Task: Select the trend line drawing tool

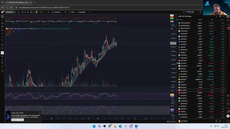Action: pyautogui.click(x=3, y=20)
